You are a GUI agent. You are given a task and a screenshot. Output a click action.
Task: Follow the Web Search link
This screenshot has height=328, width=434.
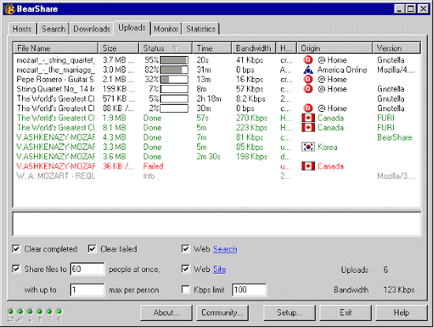coord(225,249)
